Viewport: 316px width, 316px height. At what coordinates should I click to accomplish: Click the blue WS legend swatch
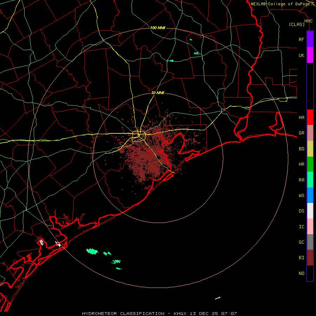(310, 195)
